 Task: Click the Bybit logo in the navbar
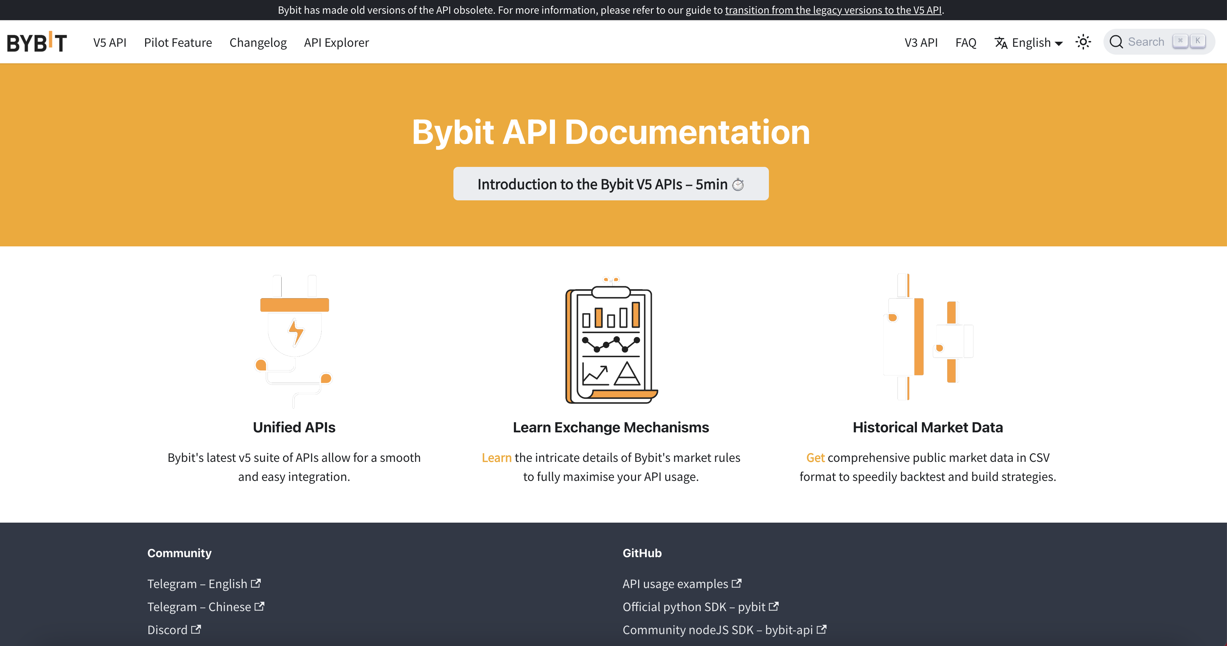pyautogui.click(x=37, y=42)
